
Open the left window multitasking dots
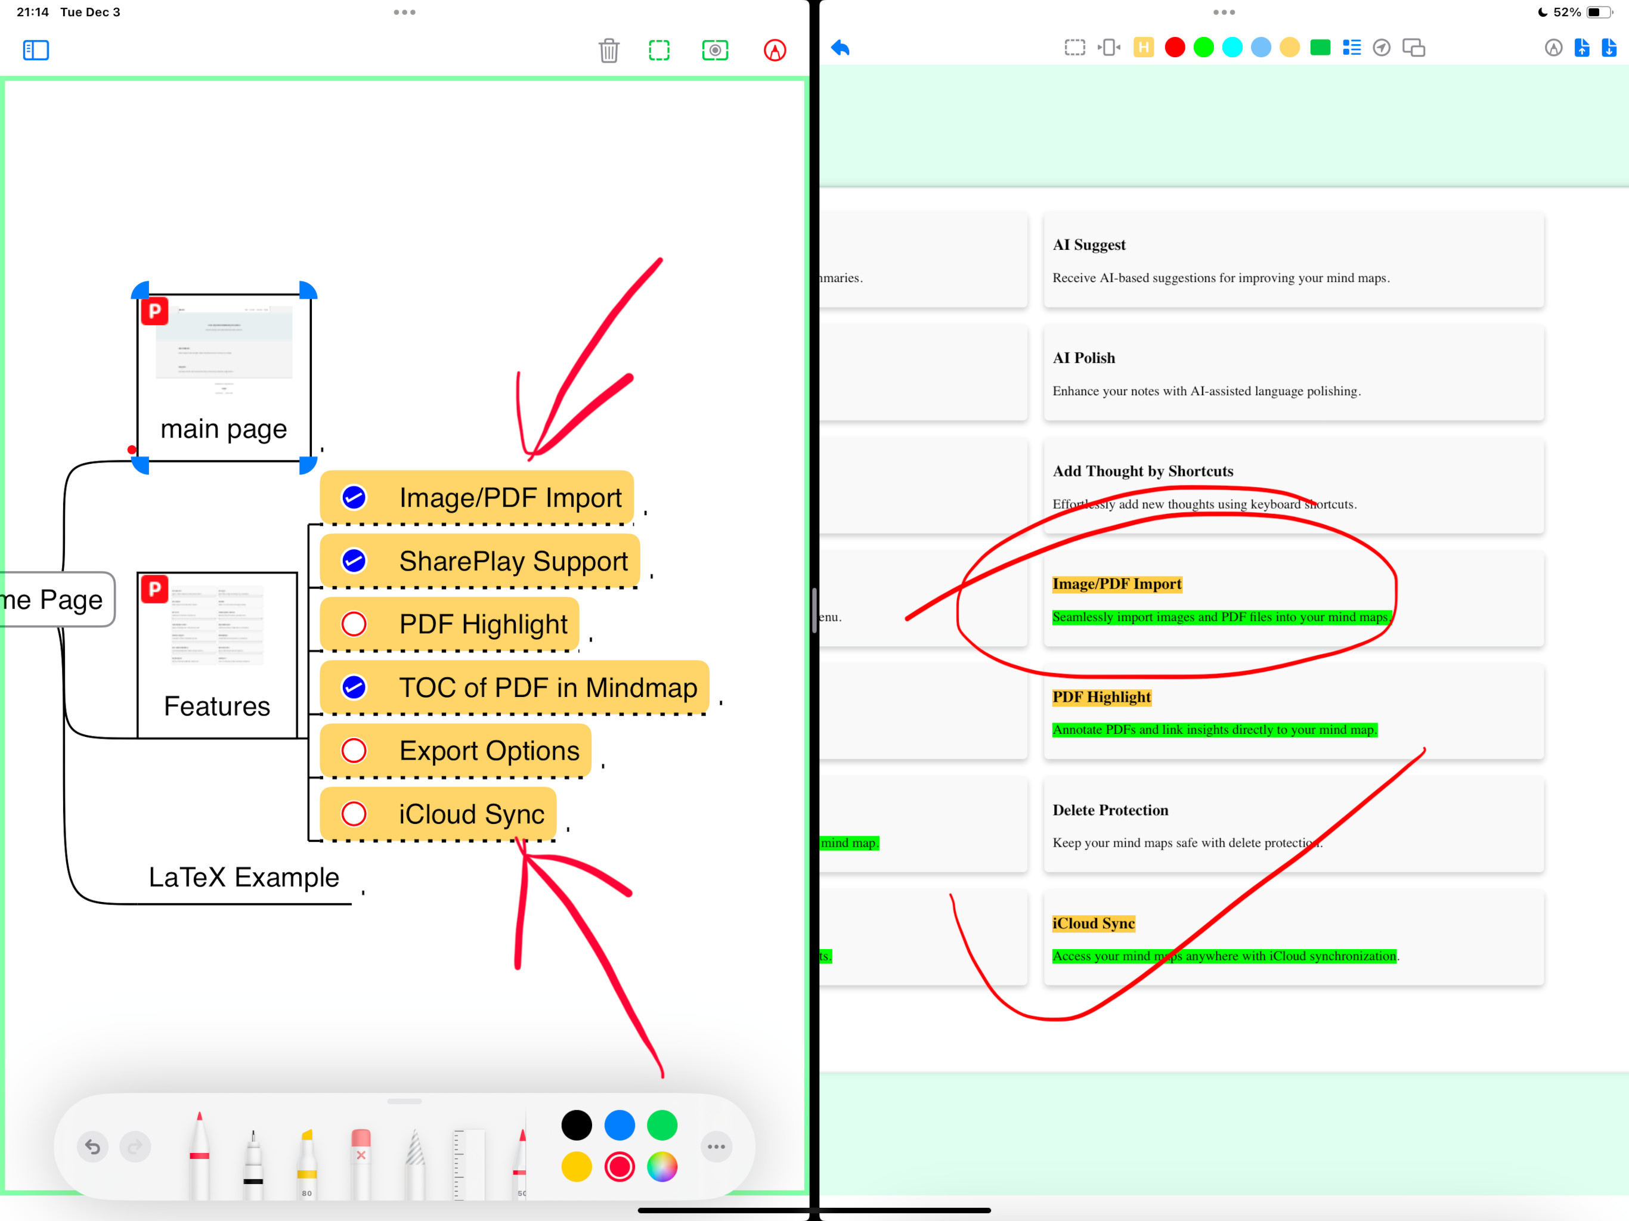404,13
